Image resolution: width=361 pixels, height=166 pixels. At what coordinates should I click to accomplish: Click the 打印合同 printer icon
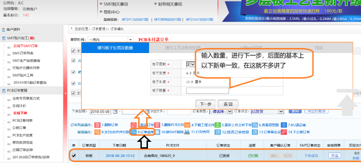point(187,132)
